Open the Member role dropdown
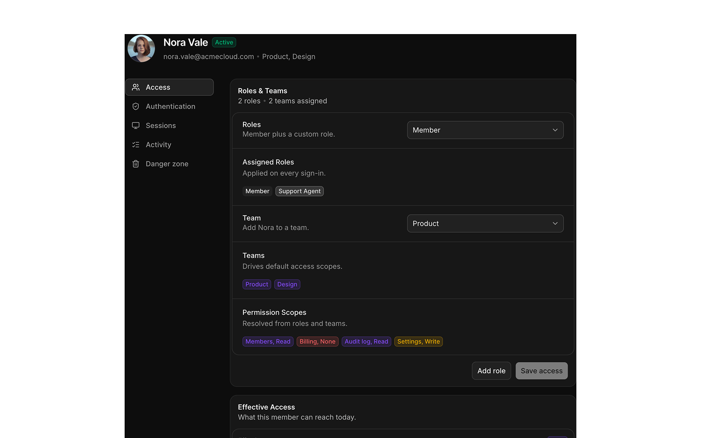Screen dimensions: 701x438 pos(485,130)
